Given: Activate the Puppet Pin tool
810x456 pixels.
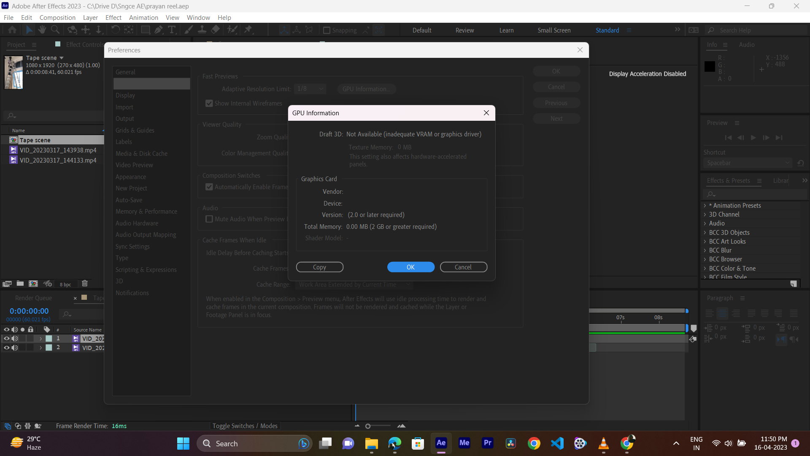Looking at the screenshot, I should 249,30.
